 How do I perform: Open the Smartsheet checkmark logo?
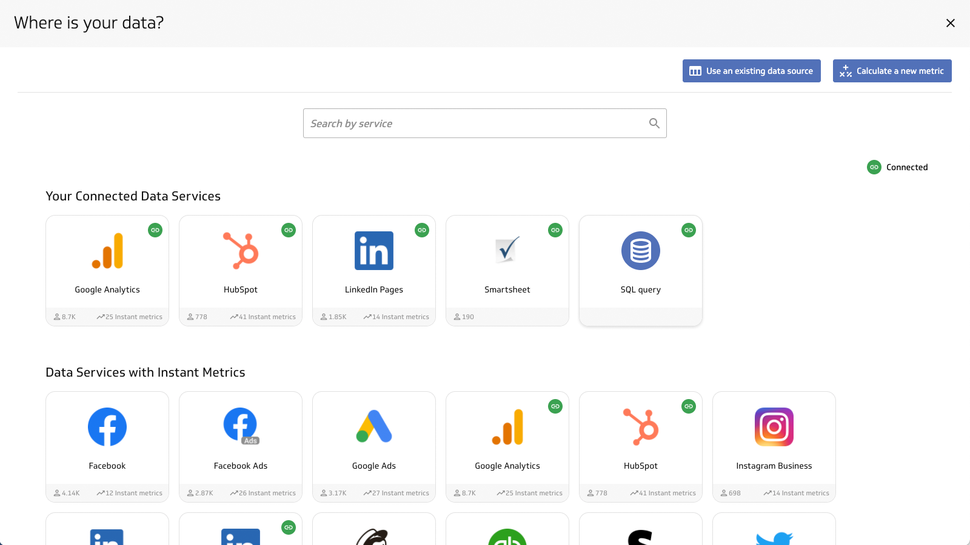tap(507, 249)
